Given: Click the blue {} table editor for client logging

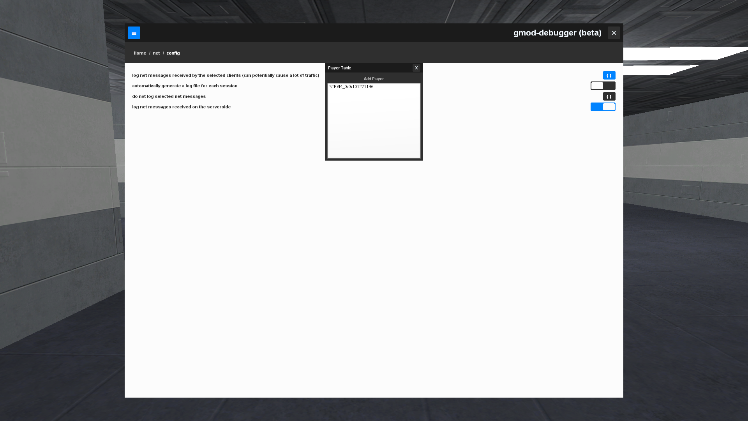Looking at the screenshot, I should pos(609,75).
